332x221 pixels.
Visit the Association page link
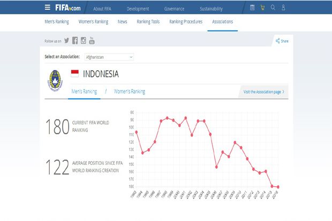263,92
